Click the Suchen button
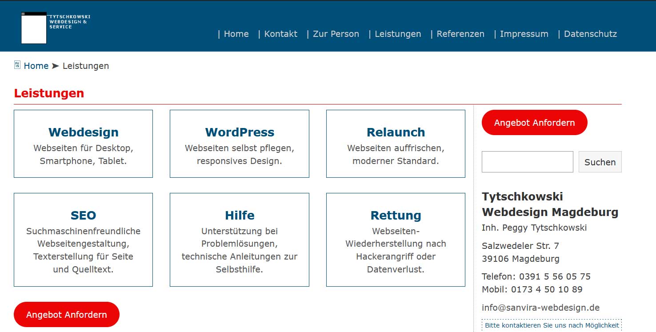 point(600,162)
